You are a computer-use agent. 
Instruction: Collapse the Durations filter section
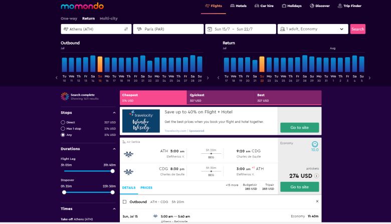coord(114,149)
